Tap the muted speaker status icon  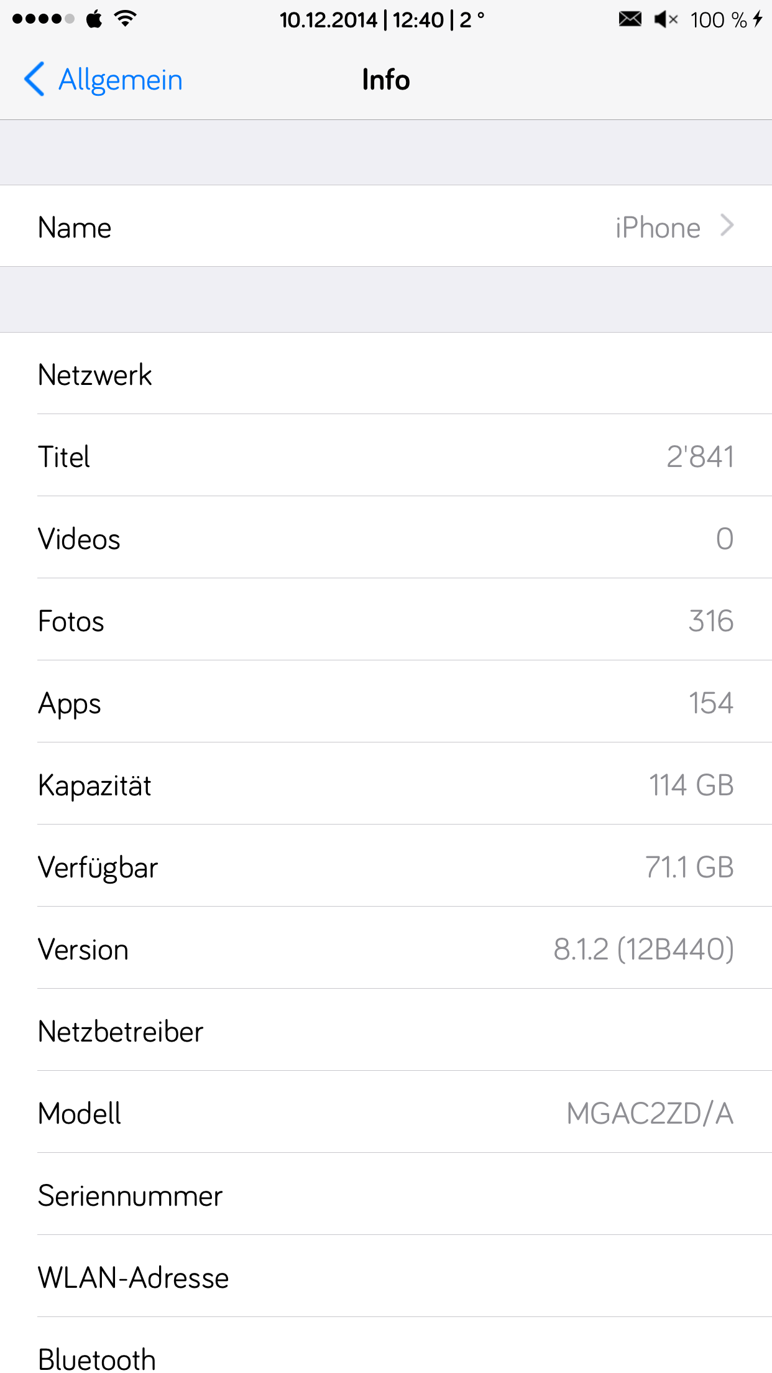(x=665, y=19)
